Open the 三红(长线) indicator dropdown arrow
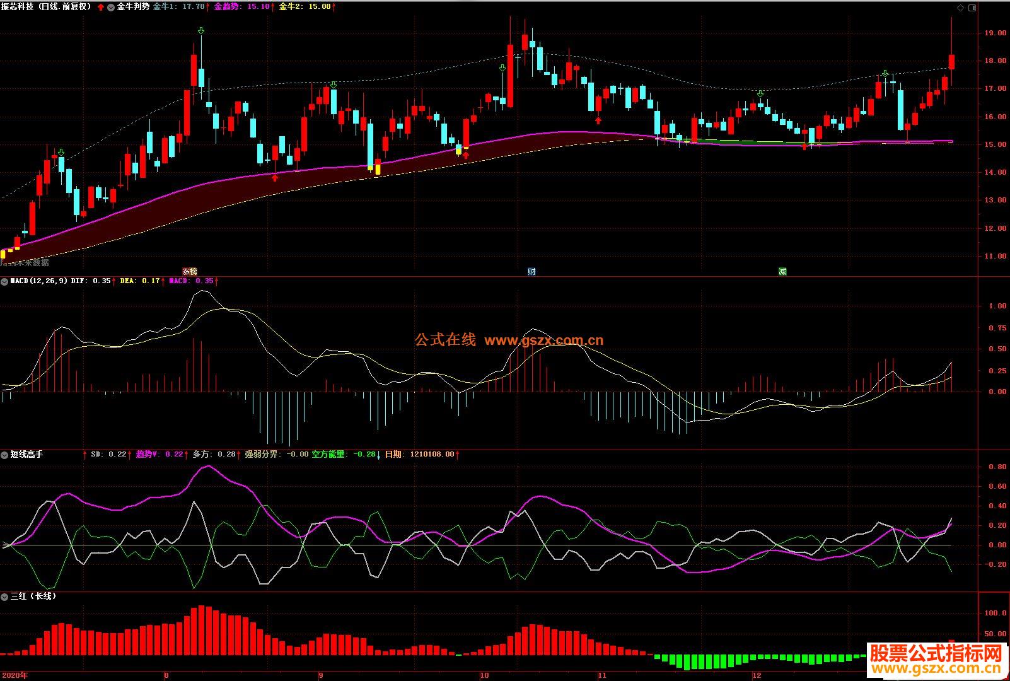 [4, 596]
